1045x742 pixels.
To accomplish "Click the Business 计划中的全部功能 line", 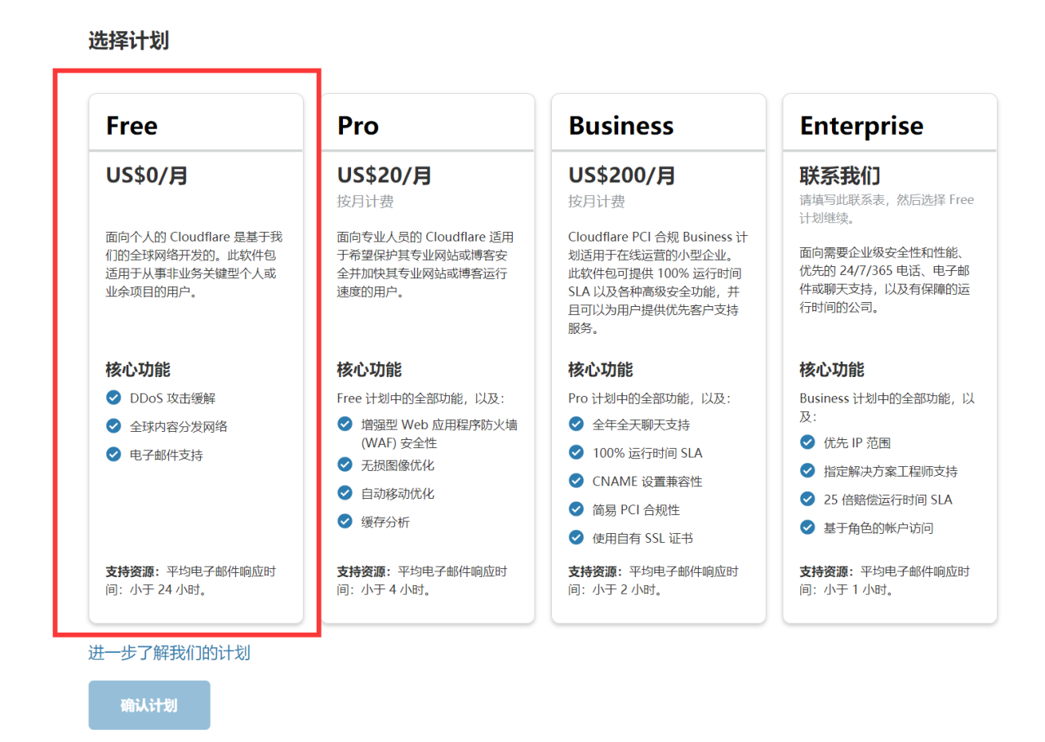I will [887, 407].
